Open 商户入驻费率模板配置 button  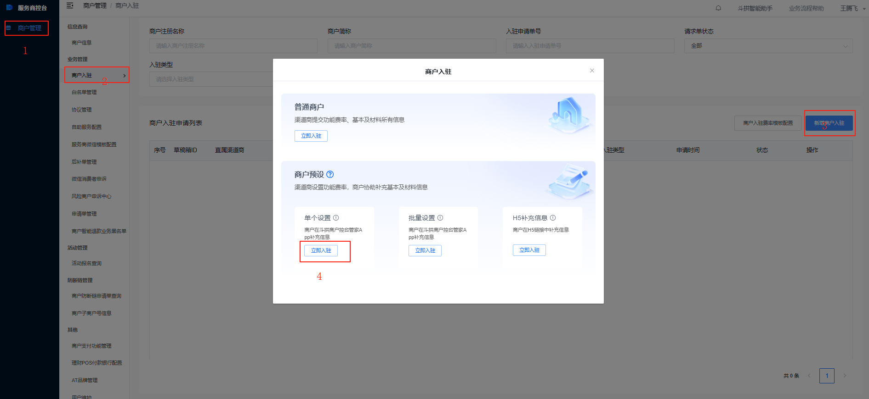(x=768, y=123)
